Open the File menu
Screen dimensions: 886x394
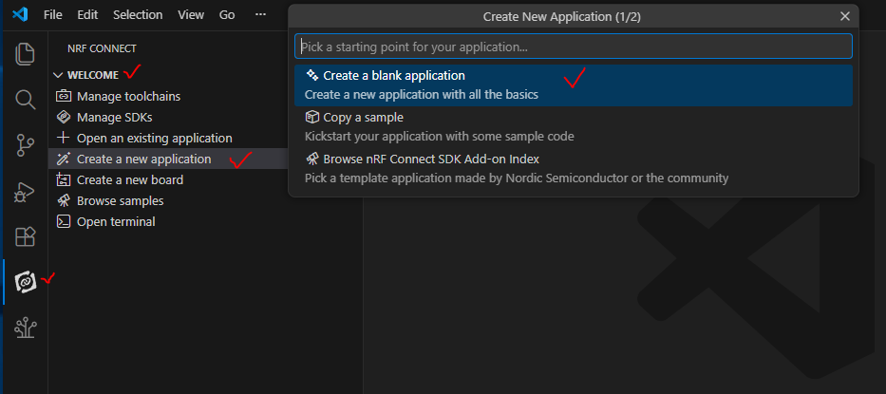[52, 14]
